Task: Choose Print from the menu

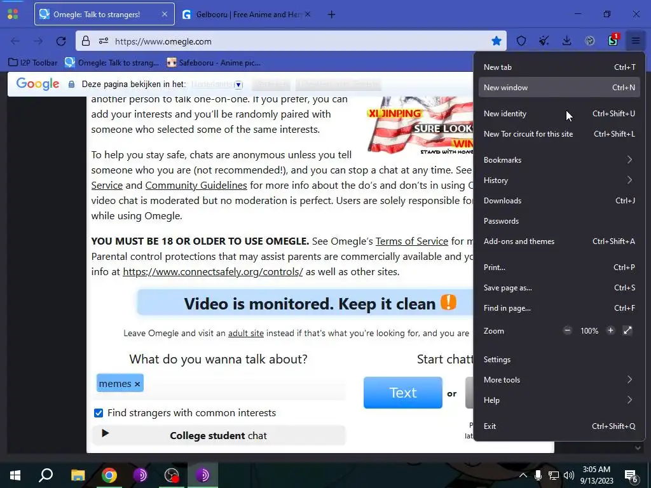Action: point(559,268)
